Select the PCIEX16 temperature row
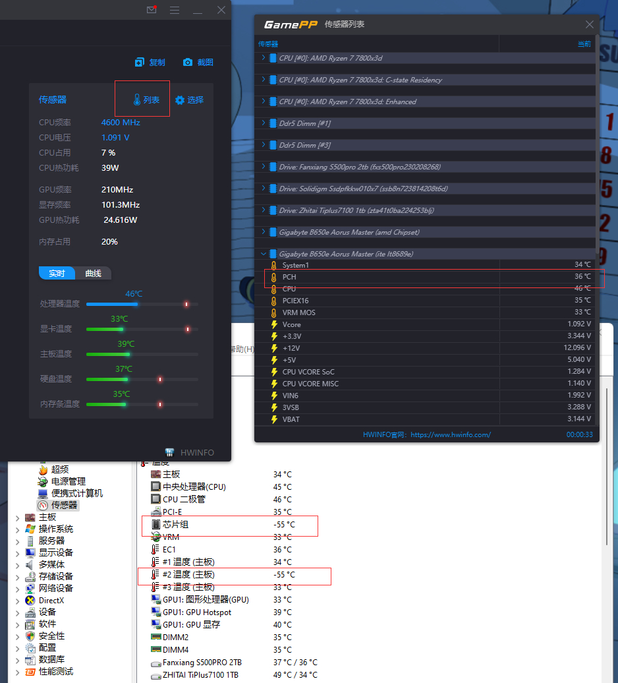 pos(425,301)
